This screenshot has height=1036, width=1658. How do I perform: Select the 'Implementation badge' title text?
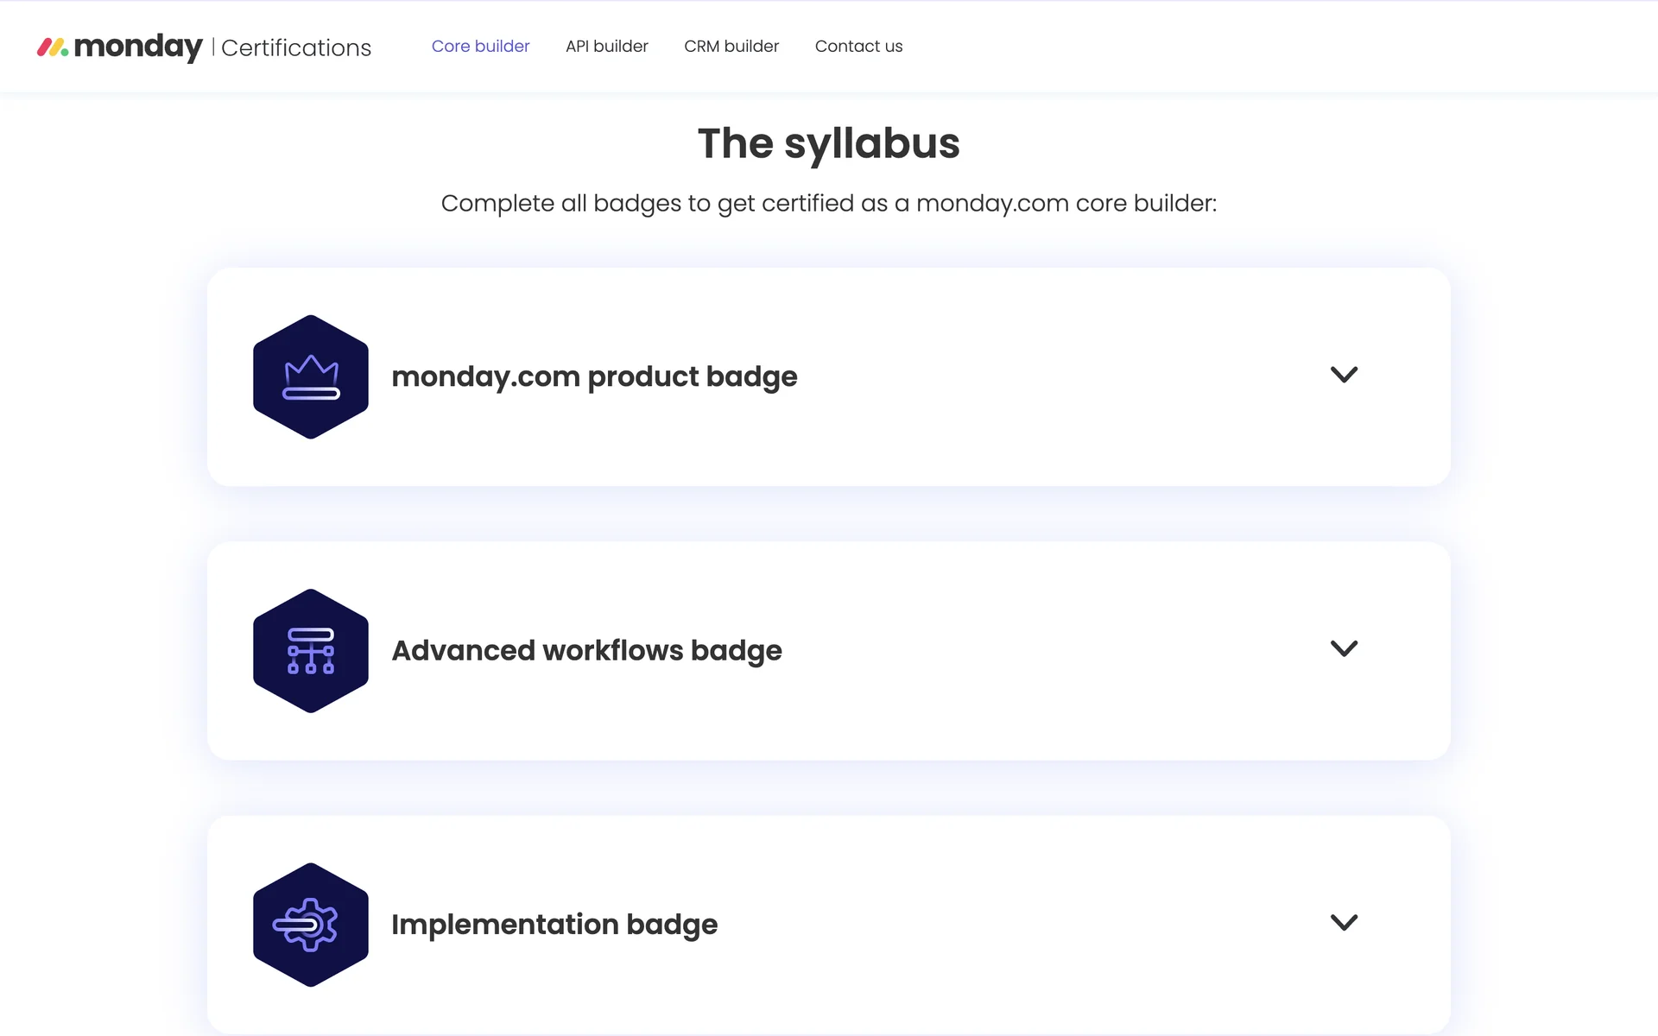554,925
